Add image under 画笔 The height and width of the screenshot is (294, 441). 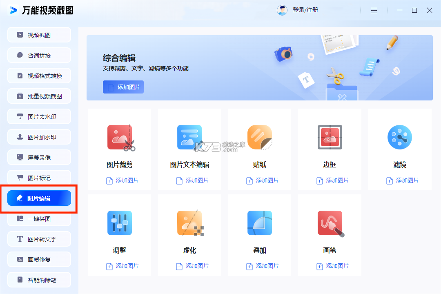coord(332,266)
